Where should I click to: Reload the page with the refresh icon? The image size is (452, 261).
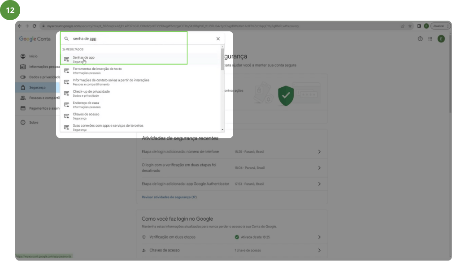[34, 26]
